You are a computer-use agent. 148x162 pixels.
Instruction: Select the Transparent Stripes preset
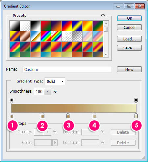coord(67,36)
